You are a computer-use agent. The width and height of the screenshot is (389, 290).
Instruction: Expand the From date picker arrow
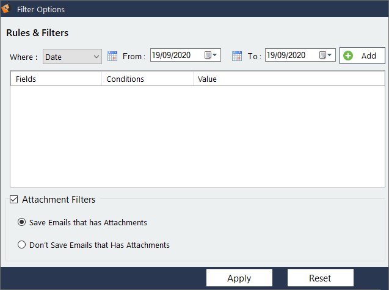[x=211, y=56]
